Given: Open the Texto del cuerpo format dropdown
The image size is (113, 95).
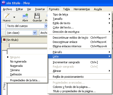Looking at the screenshot, I should pyautogui.click(x=26, y=26).
